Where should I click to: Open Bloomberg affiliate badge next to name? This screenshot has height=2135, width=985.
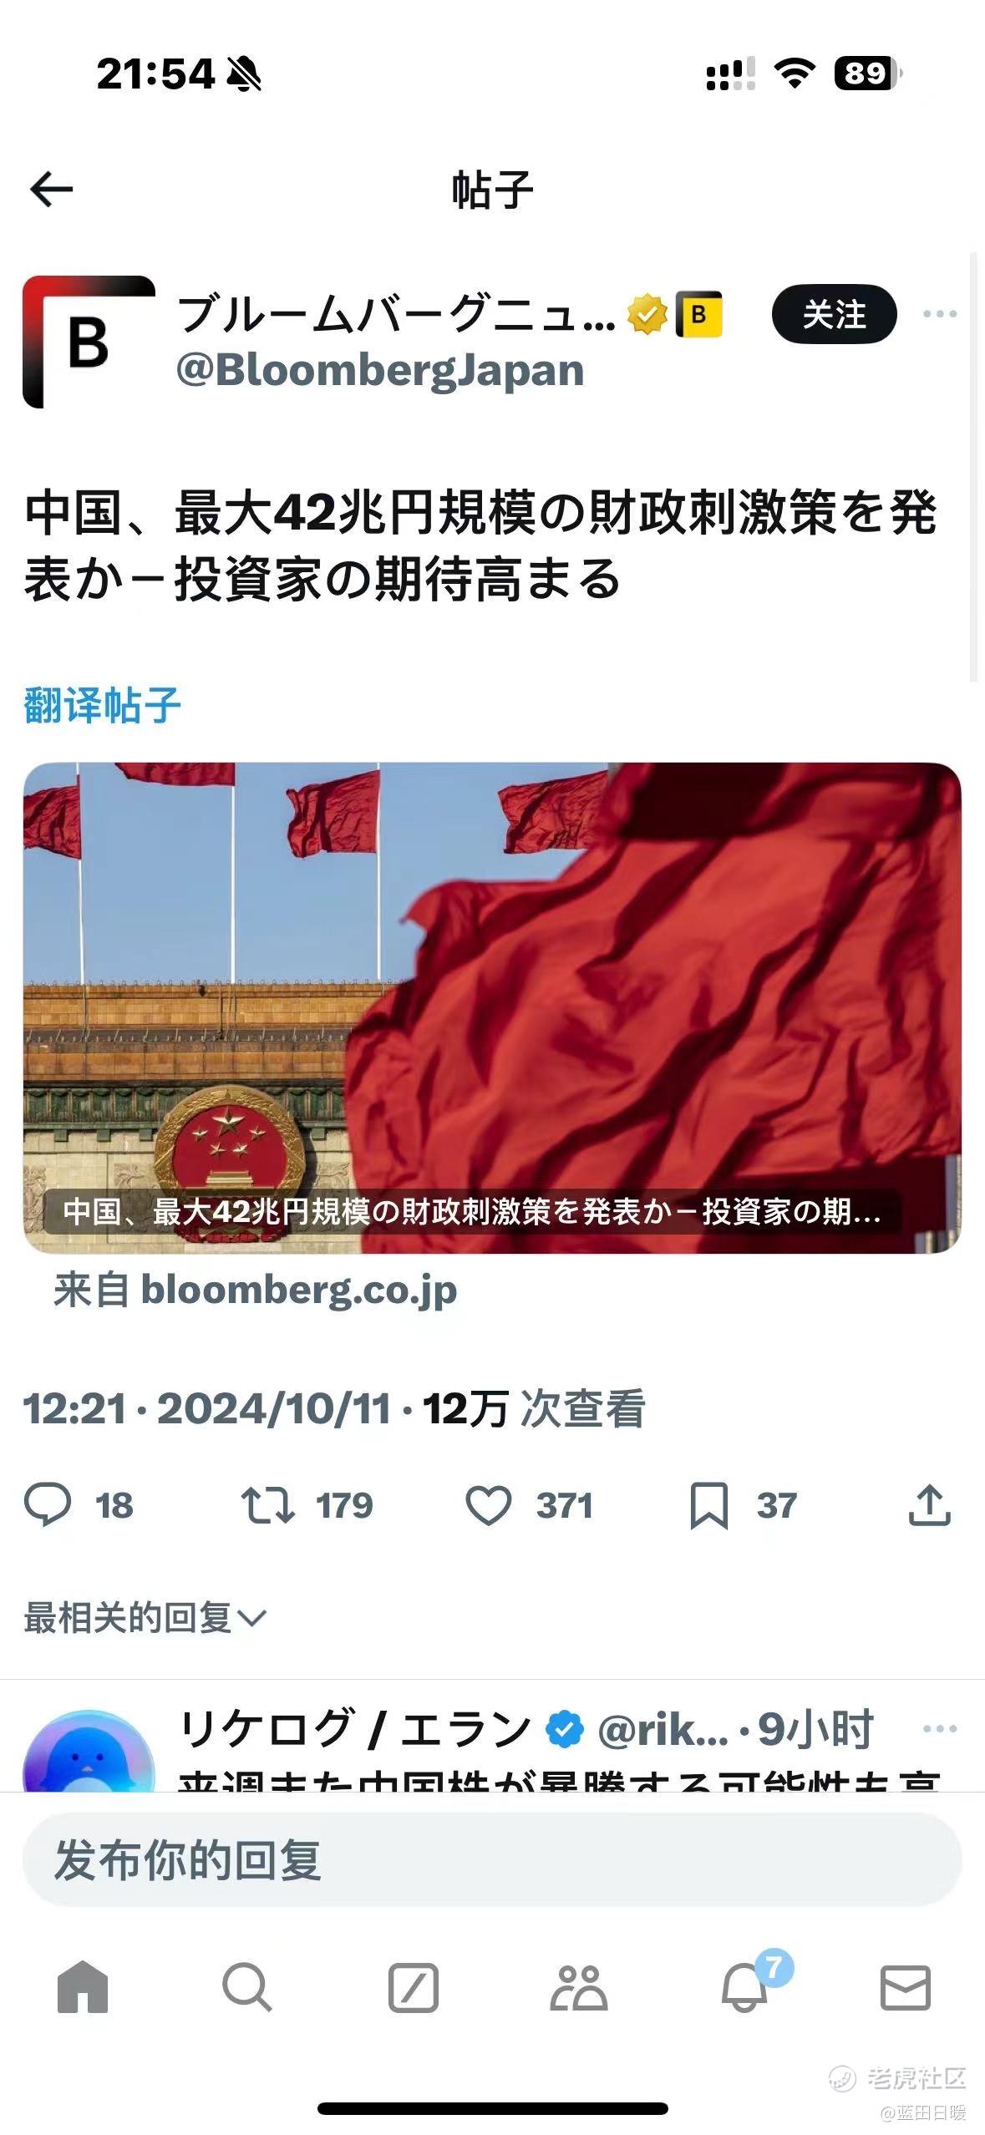(698, 315)
